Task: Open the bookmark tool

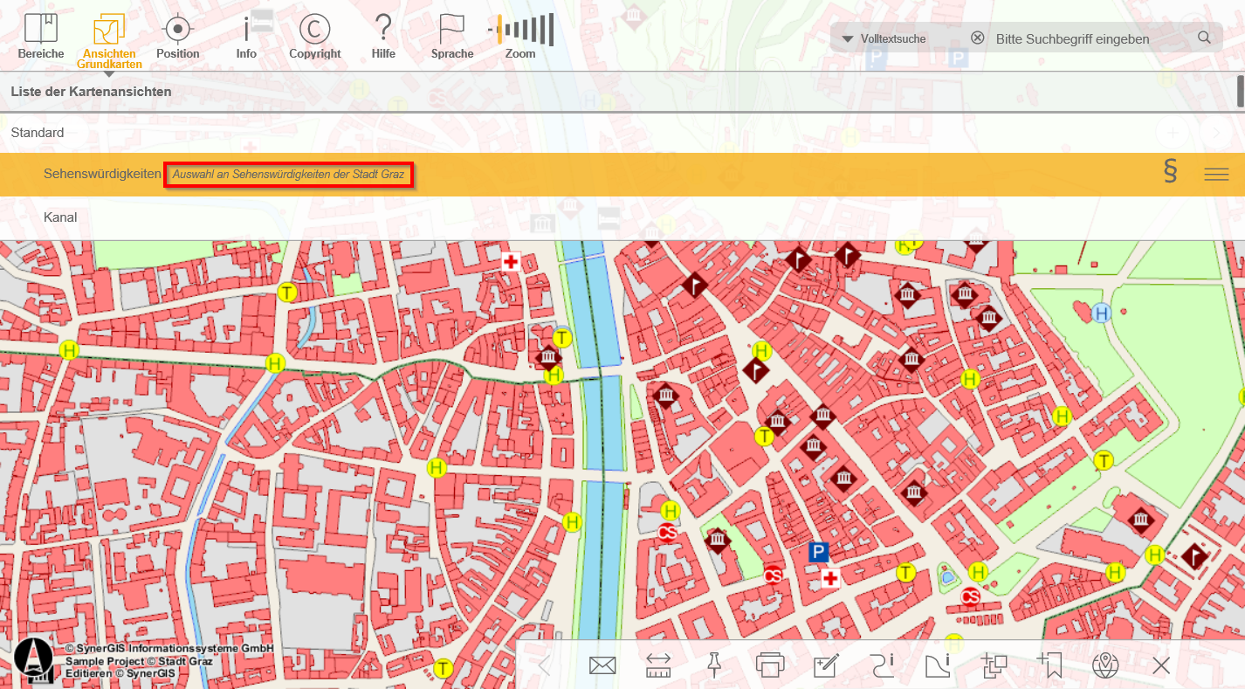Action: pos(1049,665)
